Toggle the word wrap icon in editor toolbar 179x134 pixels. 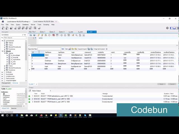tap(84, 35)
